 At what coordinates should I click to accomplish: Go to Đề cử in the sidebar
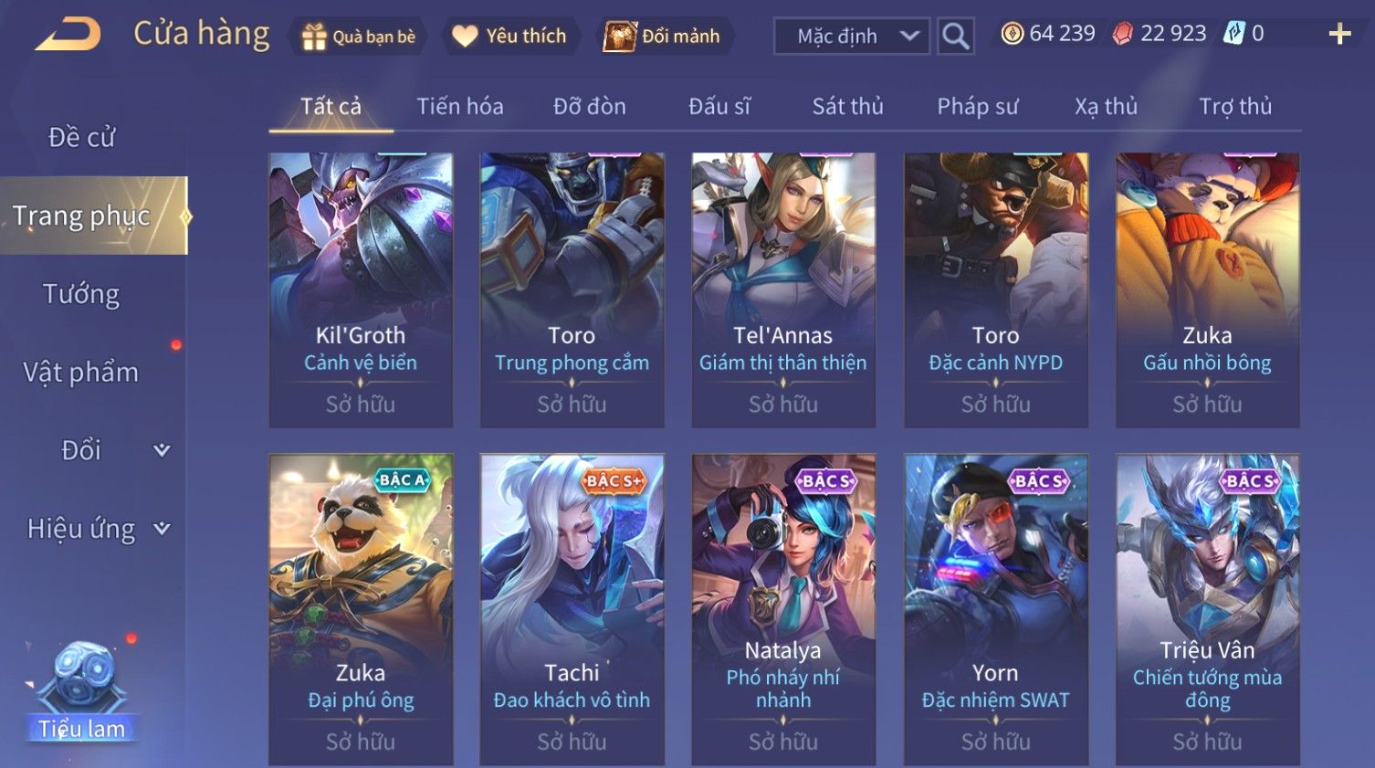81,137
